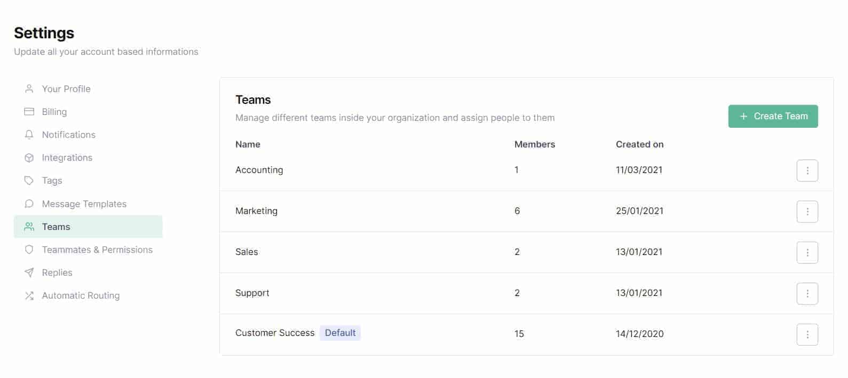848x378 pixels.
Task: Open the Support team options menu
Action: point(807,294)
